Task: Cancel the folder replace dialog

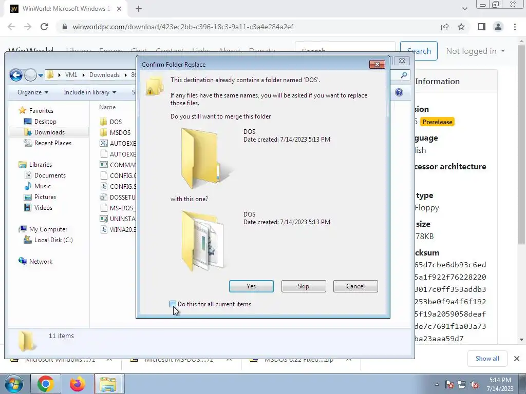Action: [x=355, y=286]
